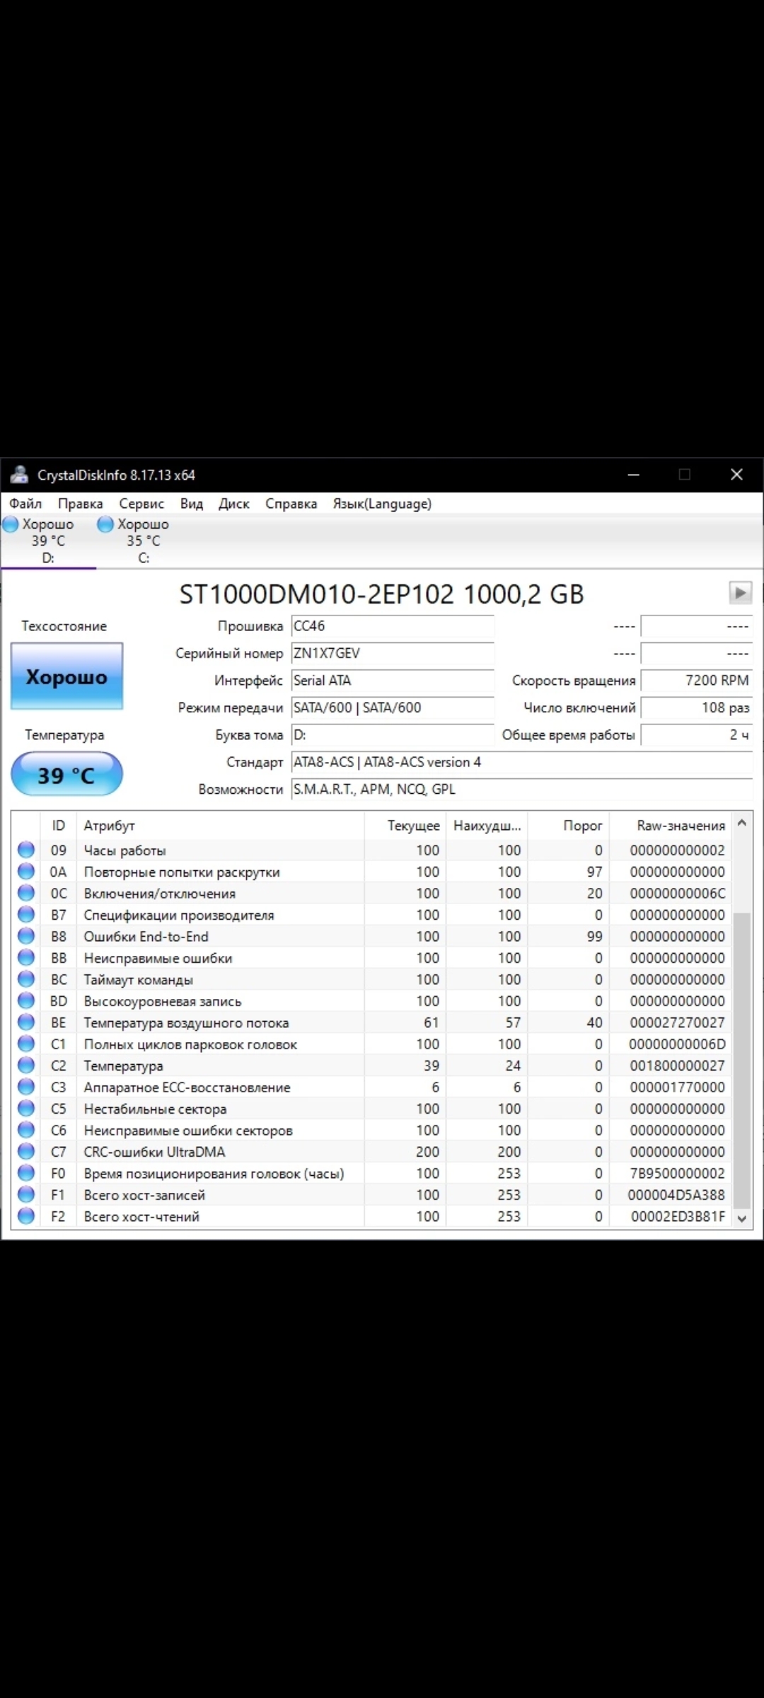
Task: Click raw value 000027270027
Action: [x=677, y=1022]
